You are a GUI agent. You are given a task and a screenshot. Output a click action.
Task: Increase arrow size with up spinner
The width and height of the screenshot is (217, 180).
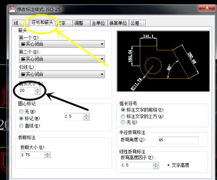38,89
